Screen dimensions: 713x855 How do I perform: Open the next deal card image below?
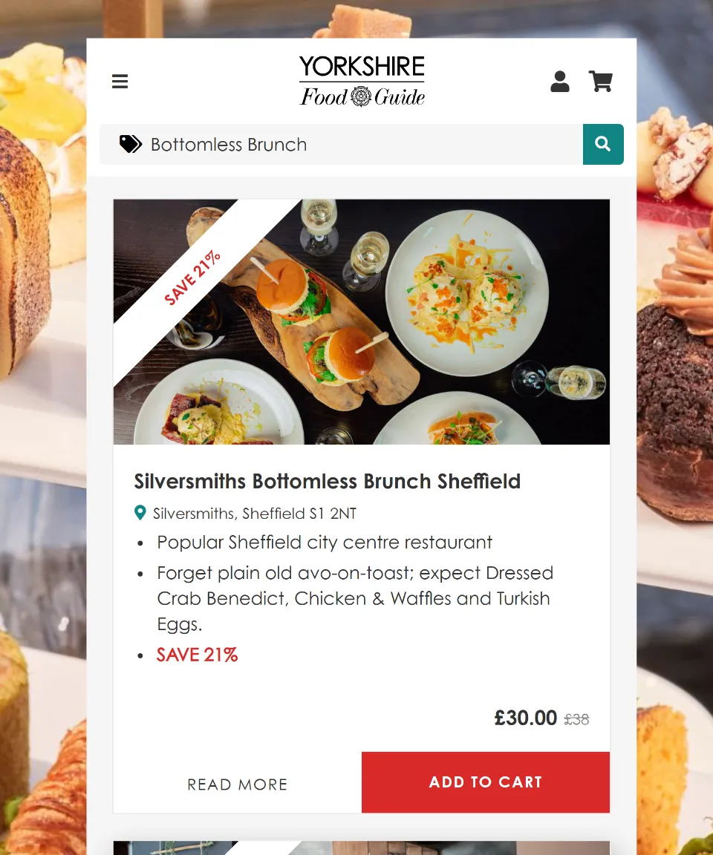pos(361,848)
